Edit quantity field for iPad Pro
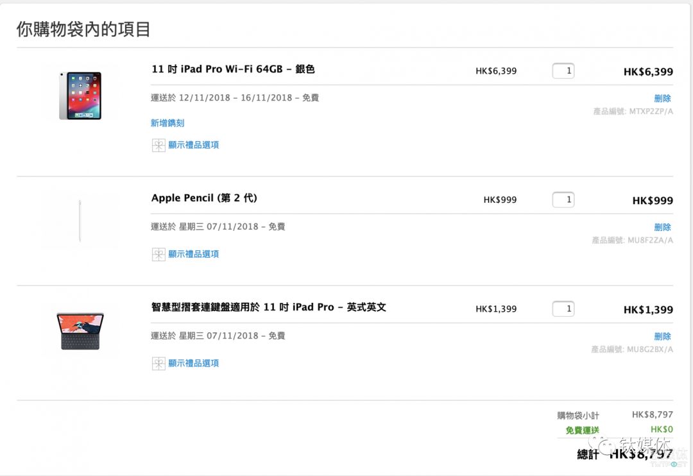The width and height of the screenshot is (693, 476). pos(563,71)
